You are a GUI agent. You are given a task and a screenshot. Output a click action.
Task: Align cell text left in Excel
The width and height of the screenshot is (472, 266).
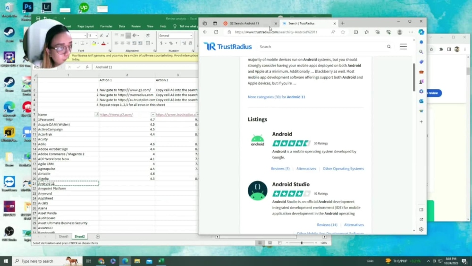click(116, 43)
